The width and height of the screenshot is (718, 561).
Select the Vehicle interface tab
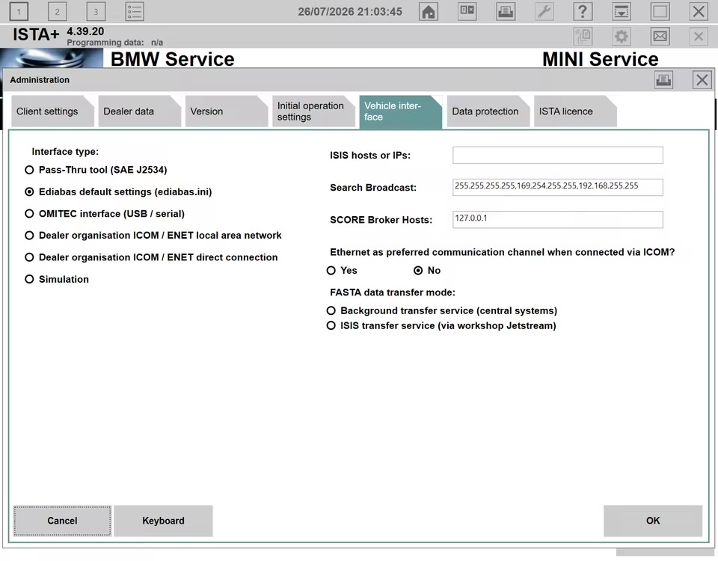(x=399, y=111)
